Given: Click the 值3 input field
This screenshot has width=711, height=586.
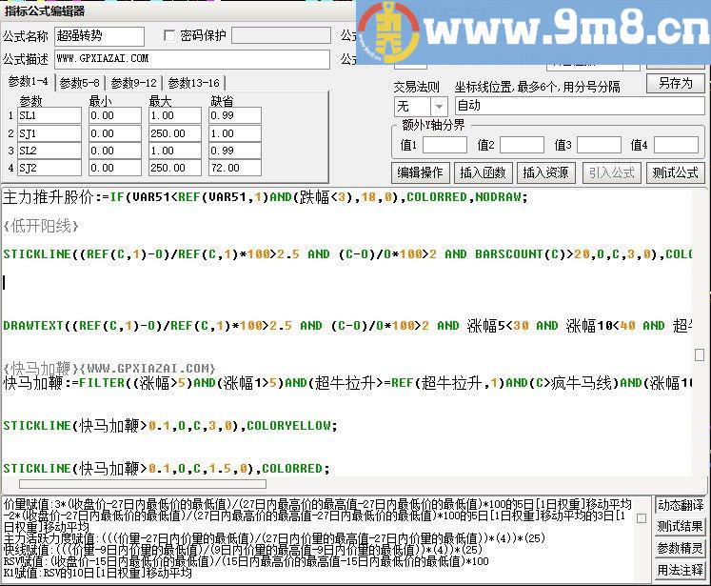Looking at the screenshot, I should (x=599, y=145).
